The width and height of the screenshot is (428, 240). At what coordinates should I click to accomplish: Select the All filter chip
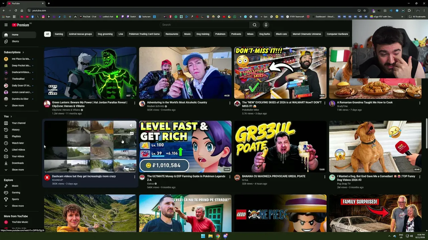pyautogui.click(x=47, y=34)
